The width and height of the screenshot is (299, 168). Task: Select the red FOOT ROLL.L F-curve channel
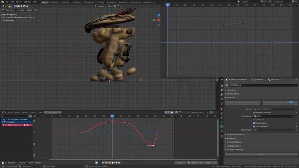17,125
